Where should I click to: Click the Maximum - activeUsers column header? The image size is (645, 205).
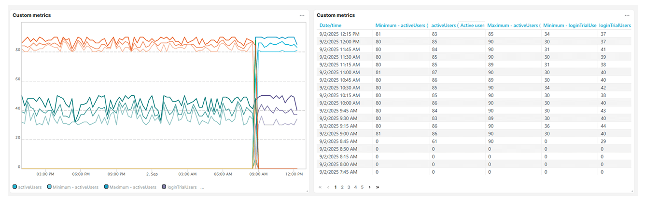tap(514, 25)
